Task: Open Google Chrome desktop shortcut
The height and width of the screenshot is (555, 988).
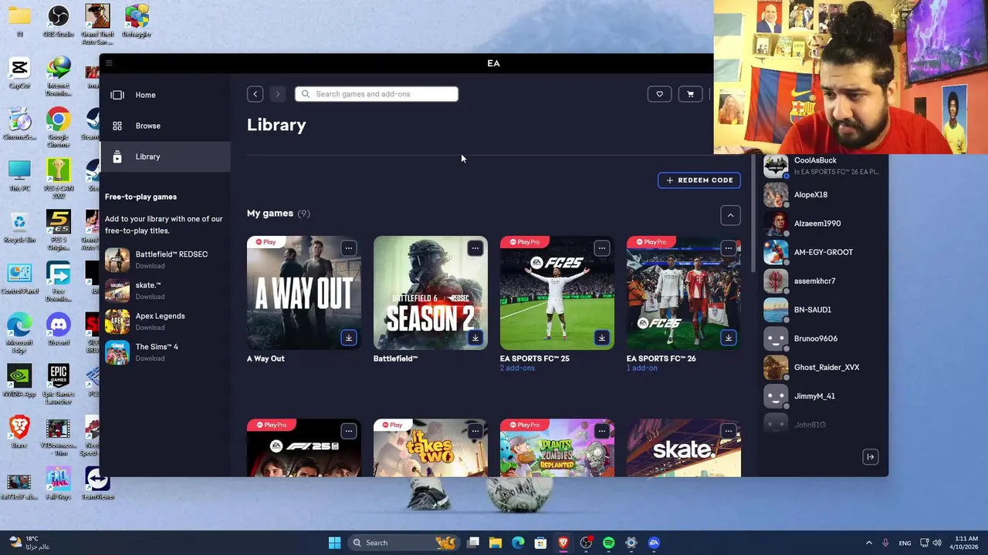Action: click(58, 127)
